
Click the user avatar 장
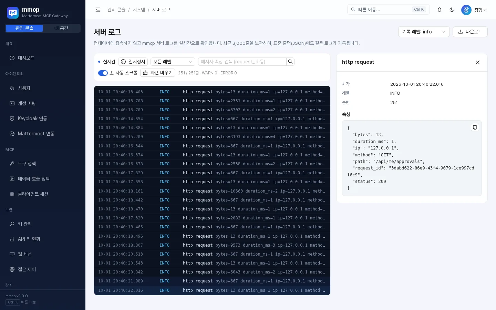coord(466,10)
